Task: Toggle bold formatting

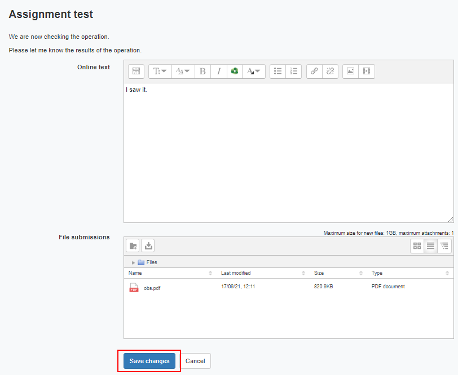Action: (202, 72)
